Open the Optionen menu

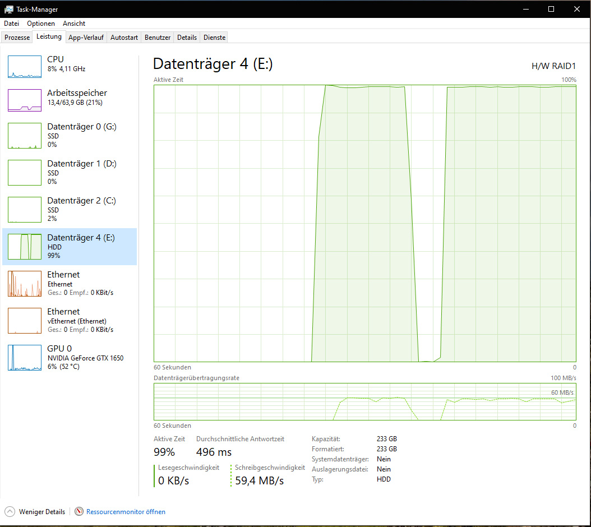click(x=41, y=24)
